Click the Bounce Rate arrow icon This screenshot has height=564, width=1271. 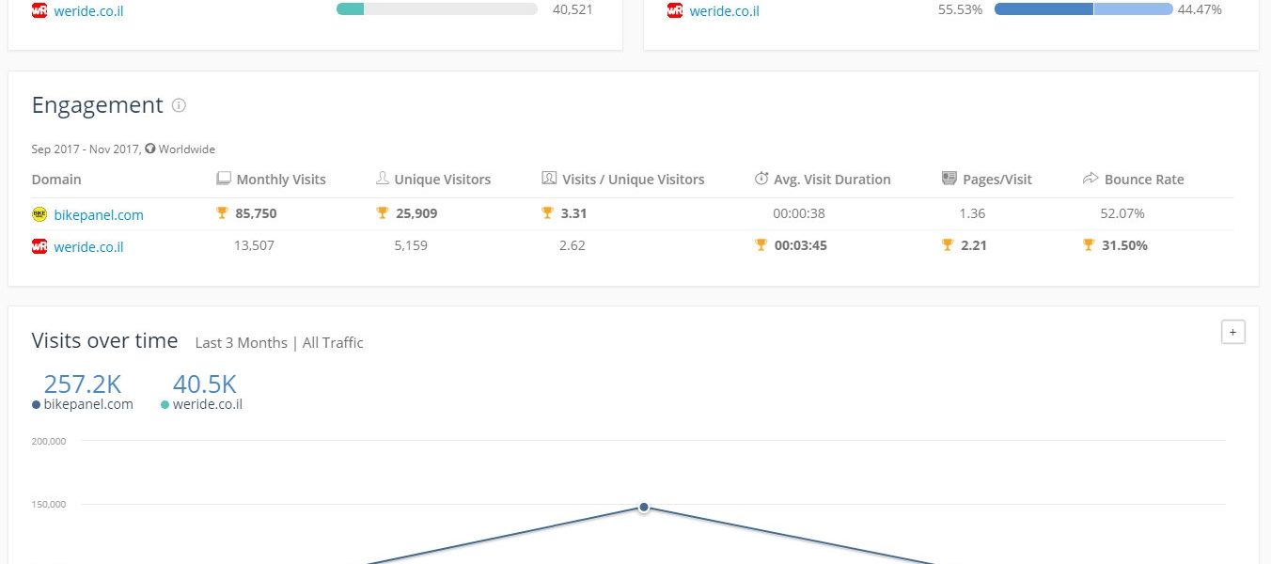(x=1091, y=179)
